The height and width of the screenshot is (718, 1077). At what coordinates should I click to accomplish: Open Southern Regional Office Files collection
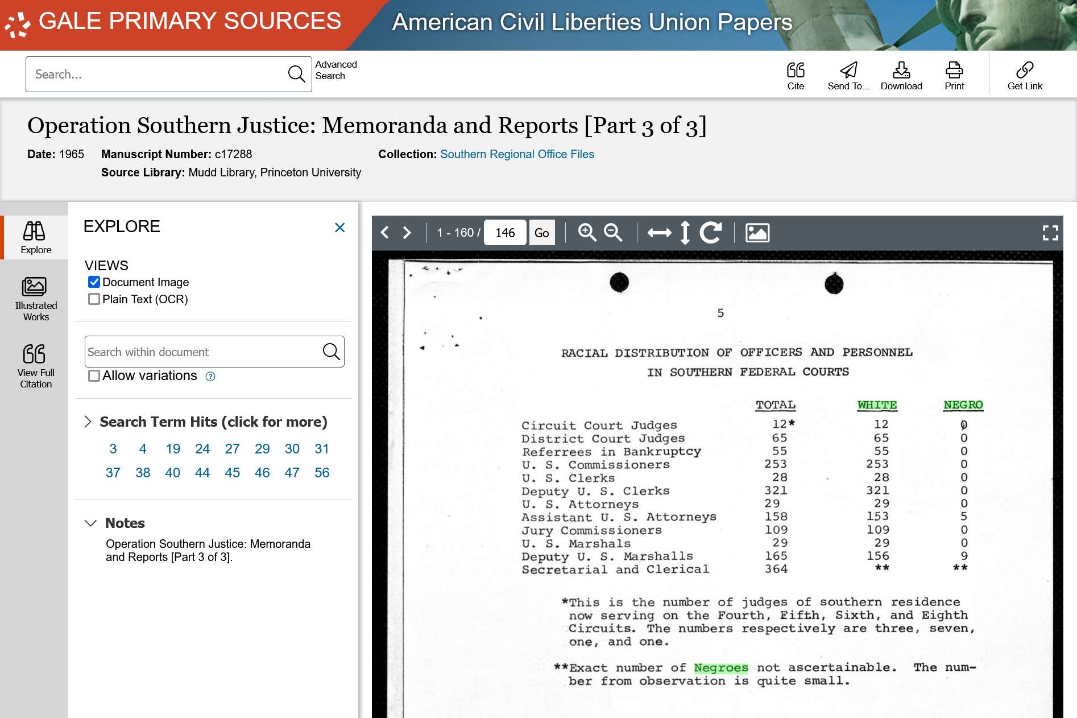[517, 154]
